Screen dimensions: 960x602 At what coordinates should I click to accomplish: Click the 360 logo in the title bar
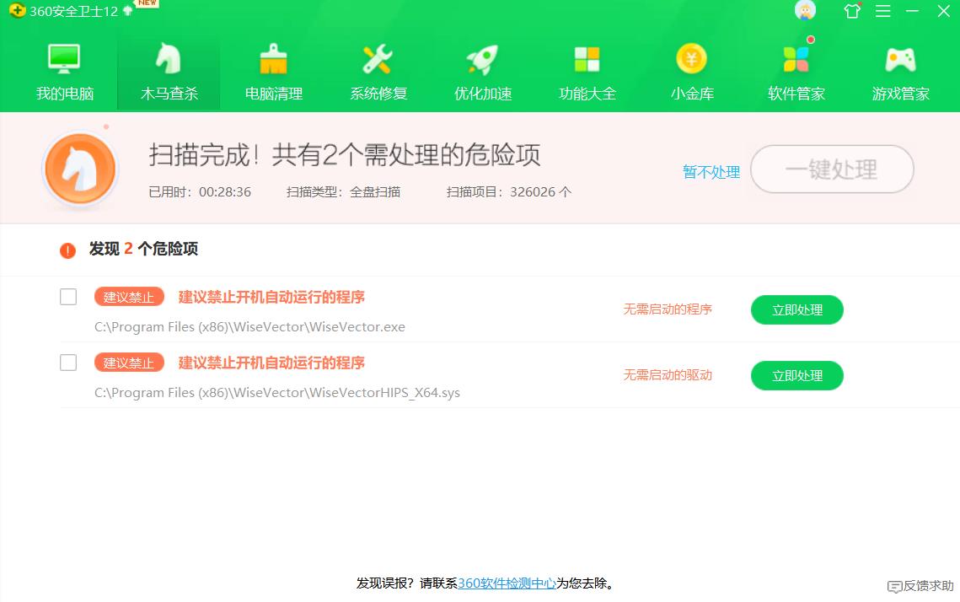pyautogui.click(x=17, y=10)
